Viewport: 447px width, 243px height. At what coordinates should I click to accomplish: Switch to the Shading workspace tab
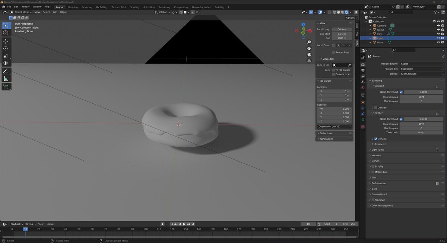(x=134, y=7)
